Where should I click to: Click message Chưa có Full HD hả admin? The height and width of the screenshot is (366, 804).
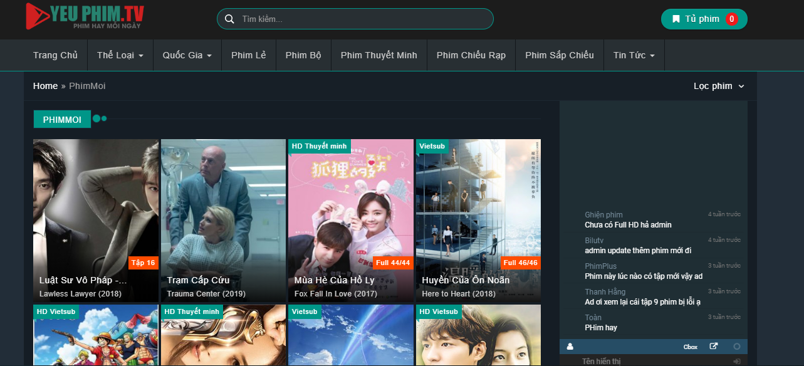(628, 225)
